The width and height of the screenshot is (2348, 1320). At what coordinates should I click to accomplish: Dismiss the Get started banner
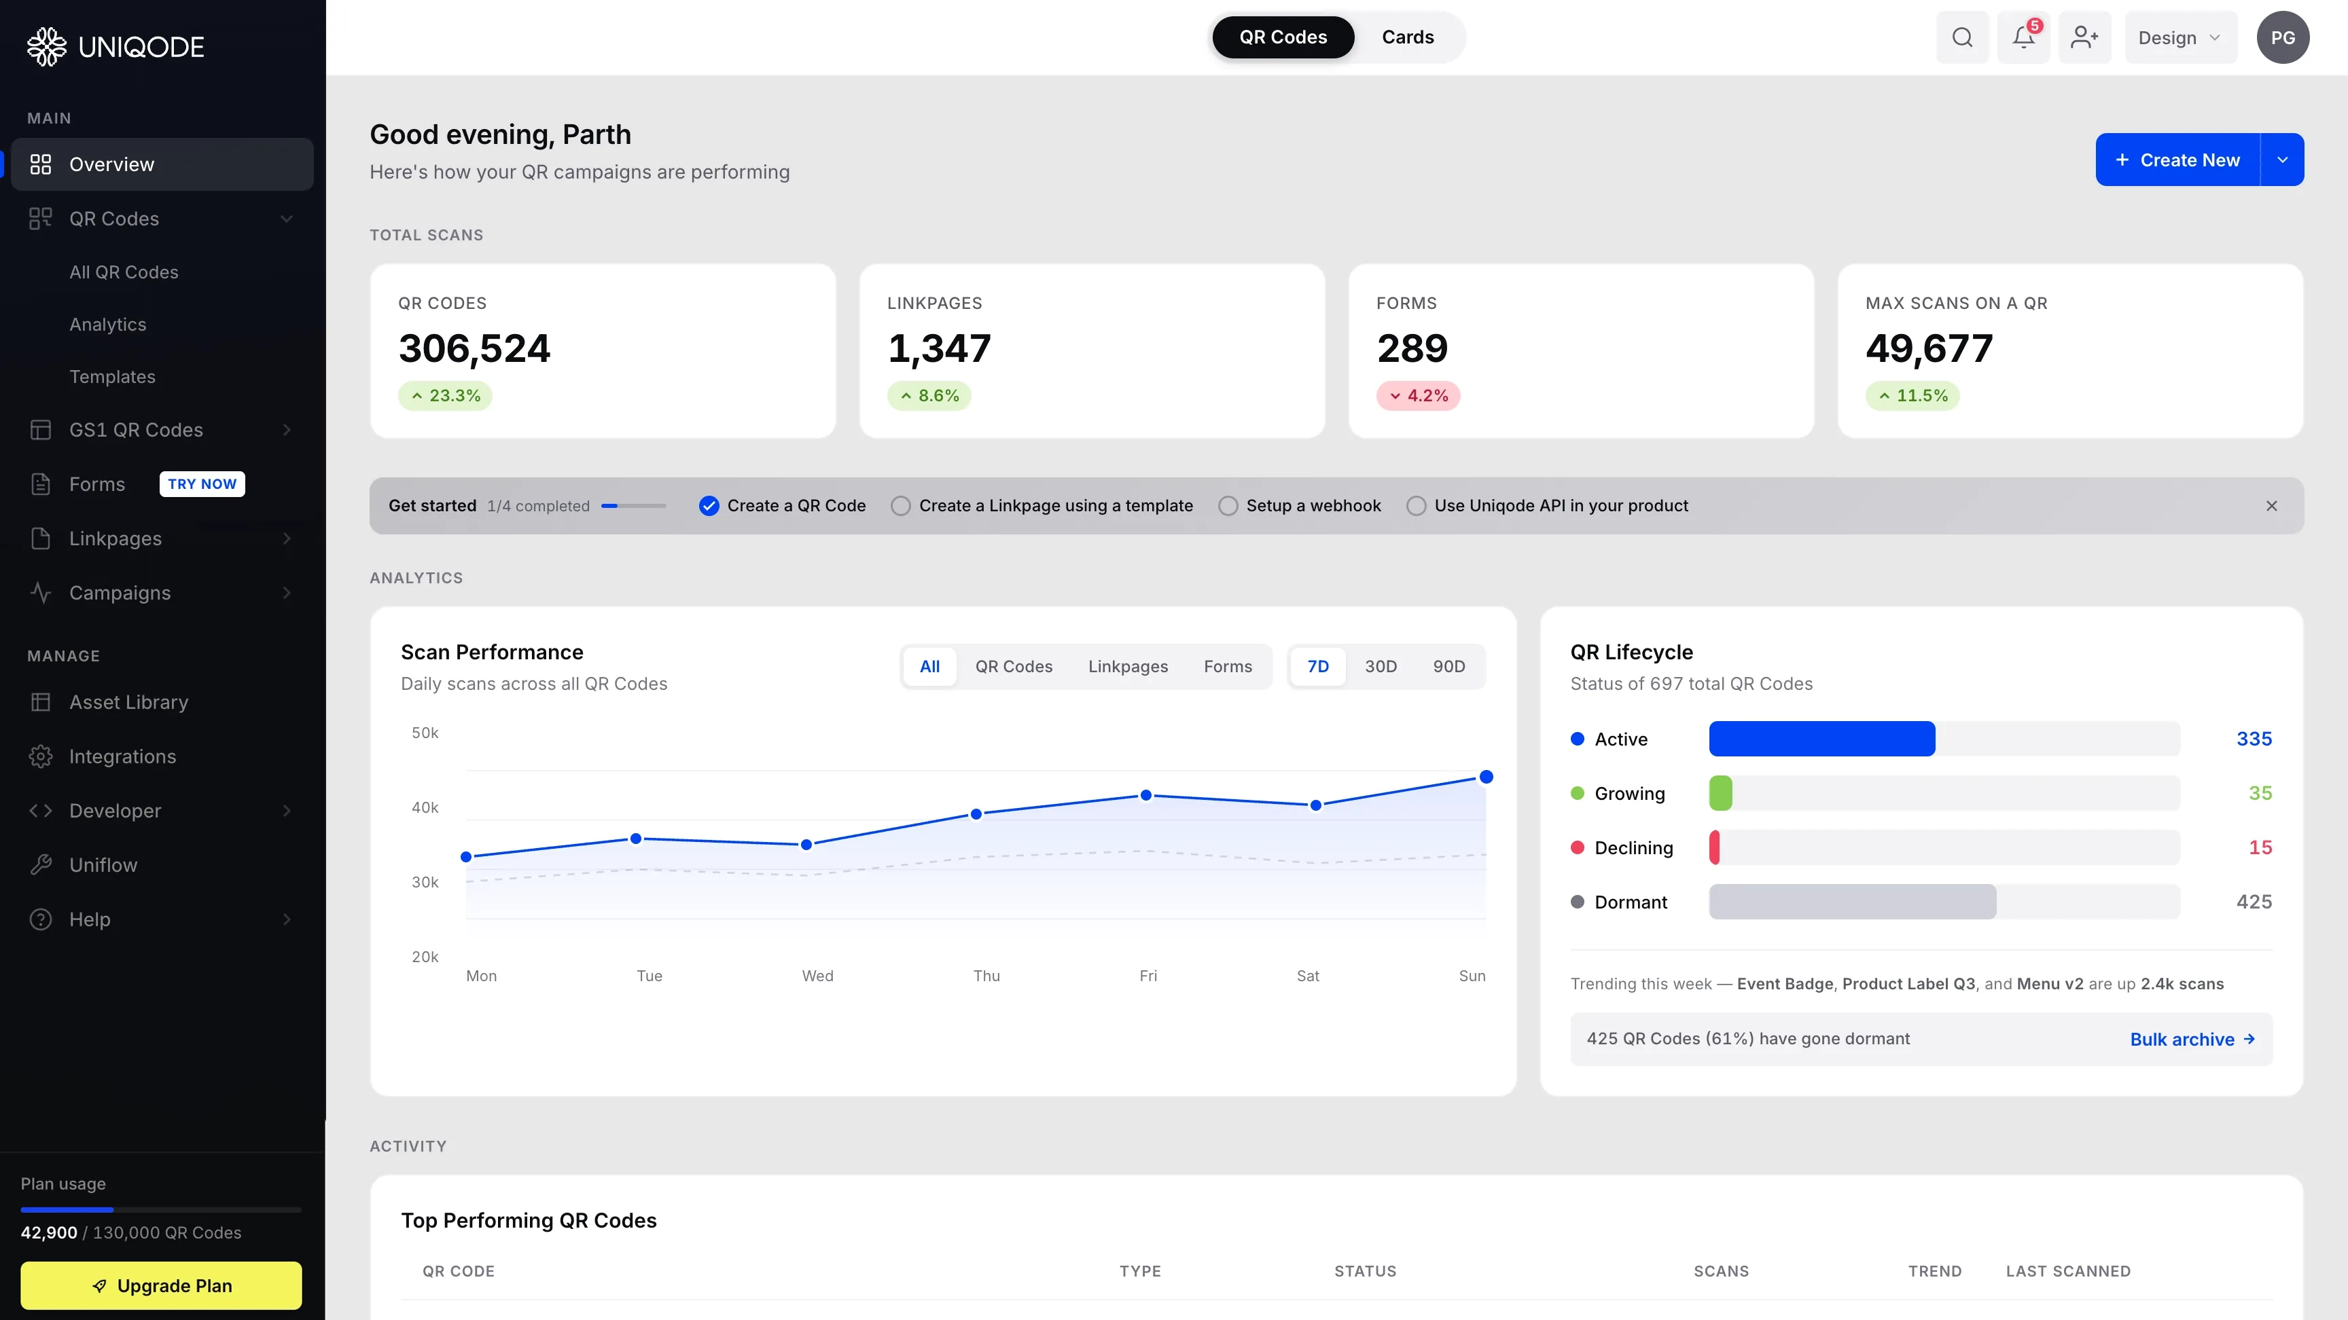pos(2271,506)
